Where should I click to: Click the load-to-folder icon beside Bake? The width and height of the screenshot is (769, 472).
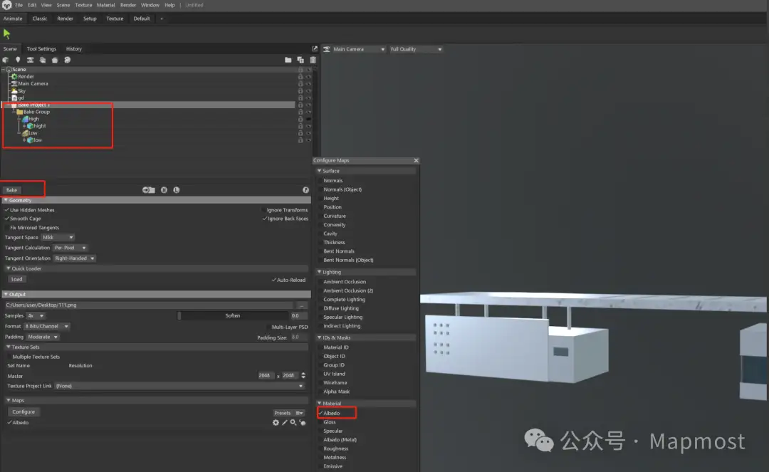[x=149, y=190]
